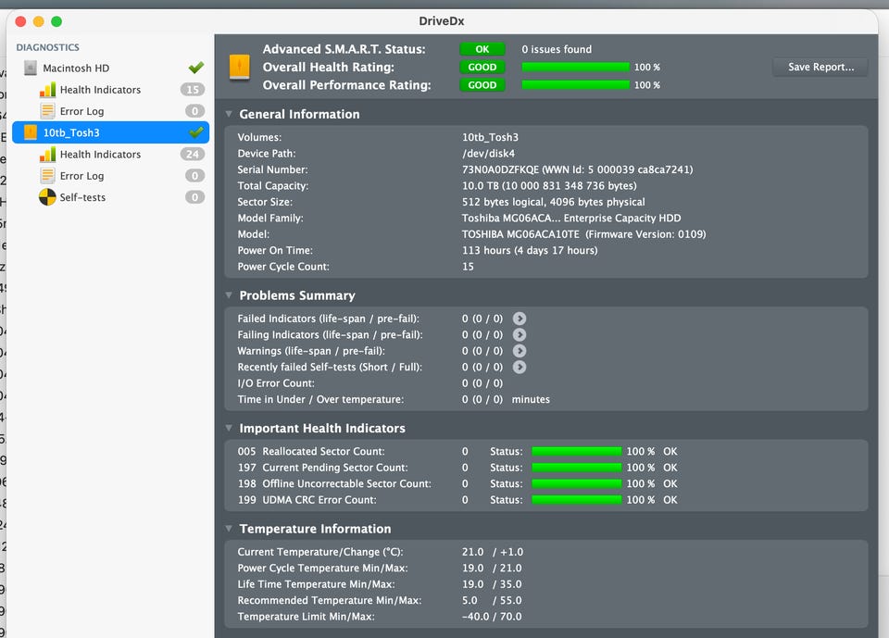Click the UDMA CRC Error Count status bar
The width and height of the screenshot is (889, 638).
pos(577,500)
